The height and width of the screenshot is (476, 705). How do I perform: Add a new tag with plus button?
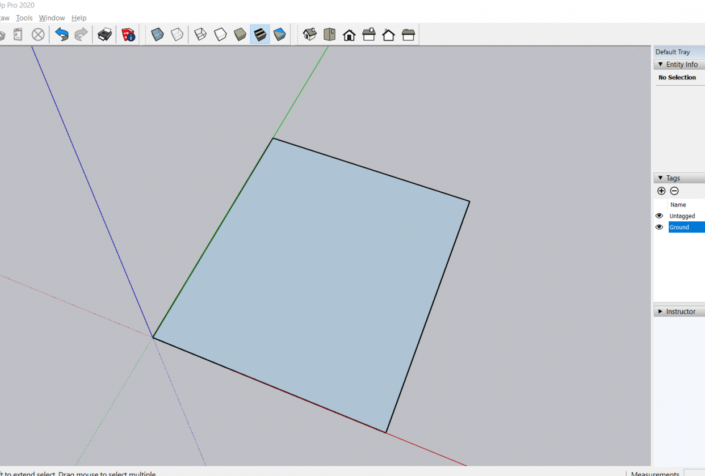tap(661, 191)
